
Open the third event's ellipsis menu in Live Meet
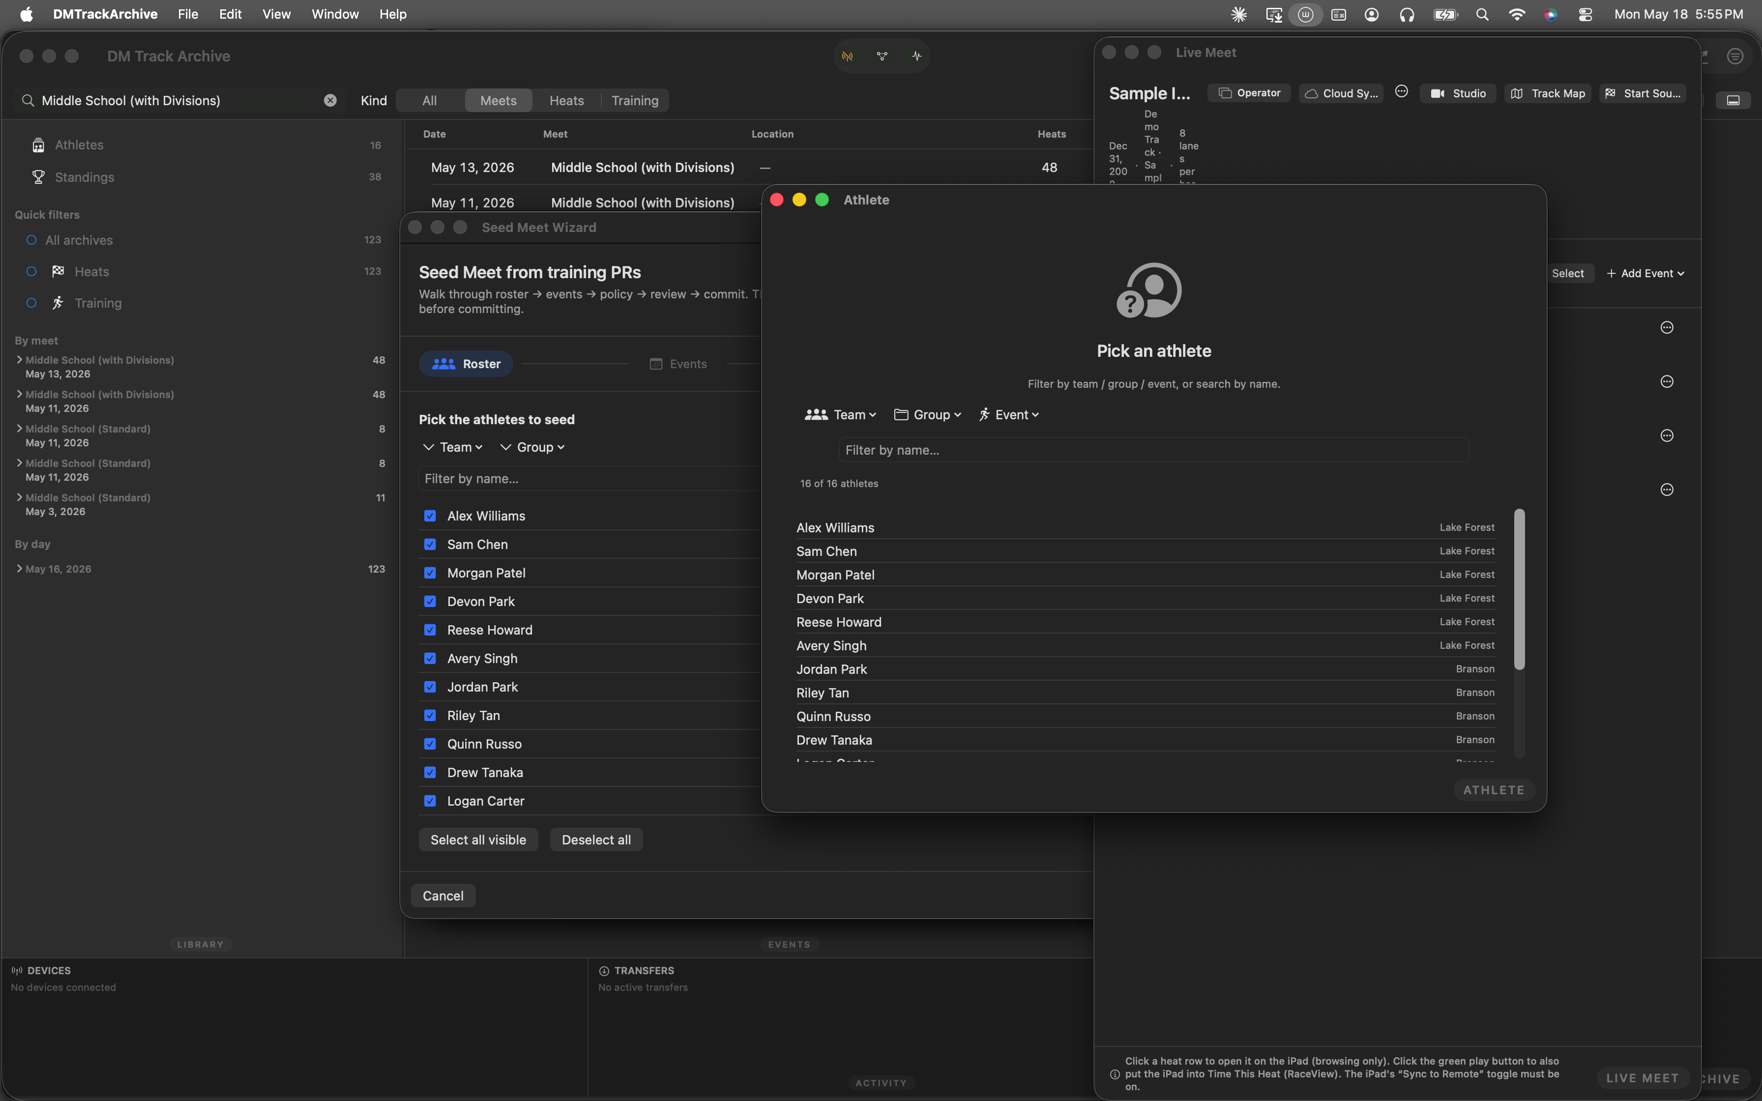click(1667, 435)
